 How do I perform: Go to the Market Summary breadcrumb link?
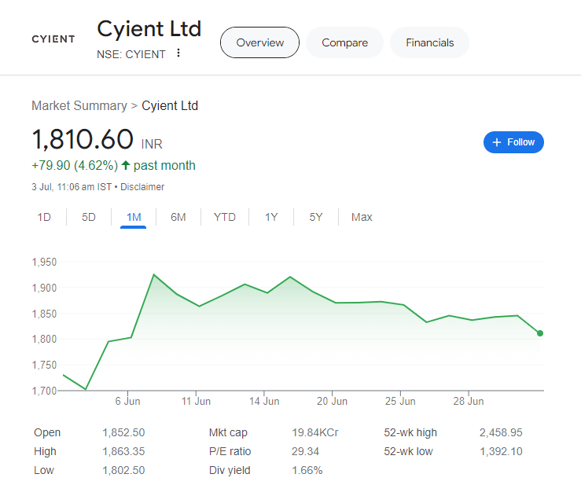click(79, 106)
